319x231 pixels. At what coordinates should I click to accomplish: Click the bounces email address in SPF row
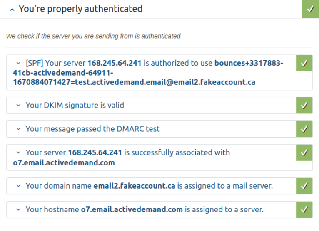148,73
